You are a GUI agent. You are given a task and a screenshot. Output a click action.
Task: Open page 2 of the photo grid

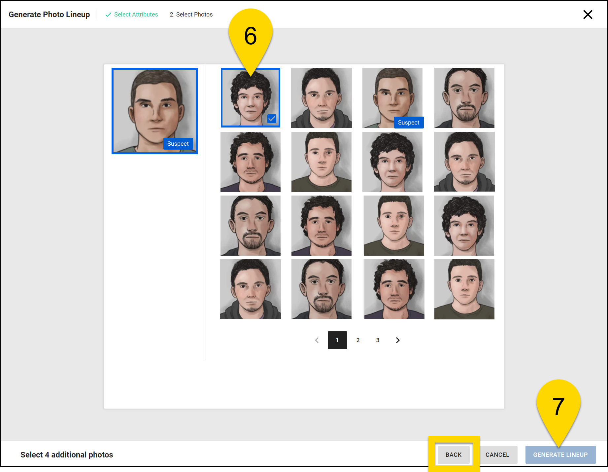(358, 340)
